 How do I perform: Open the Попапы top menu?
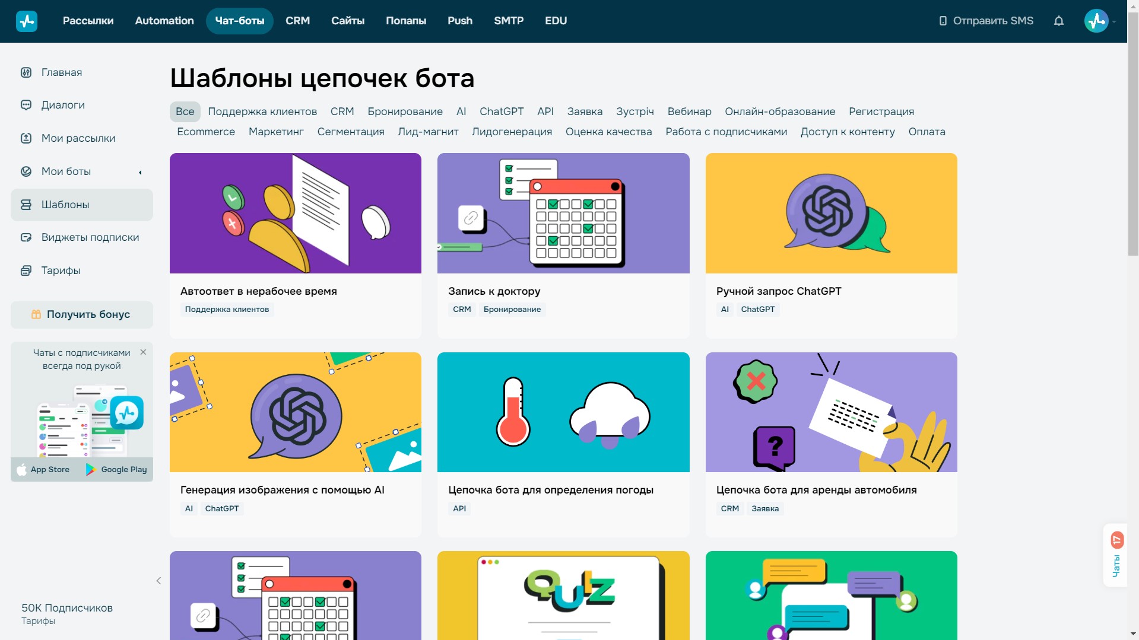(x=406, y=21)
